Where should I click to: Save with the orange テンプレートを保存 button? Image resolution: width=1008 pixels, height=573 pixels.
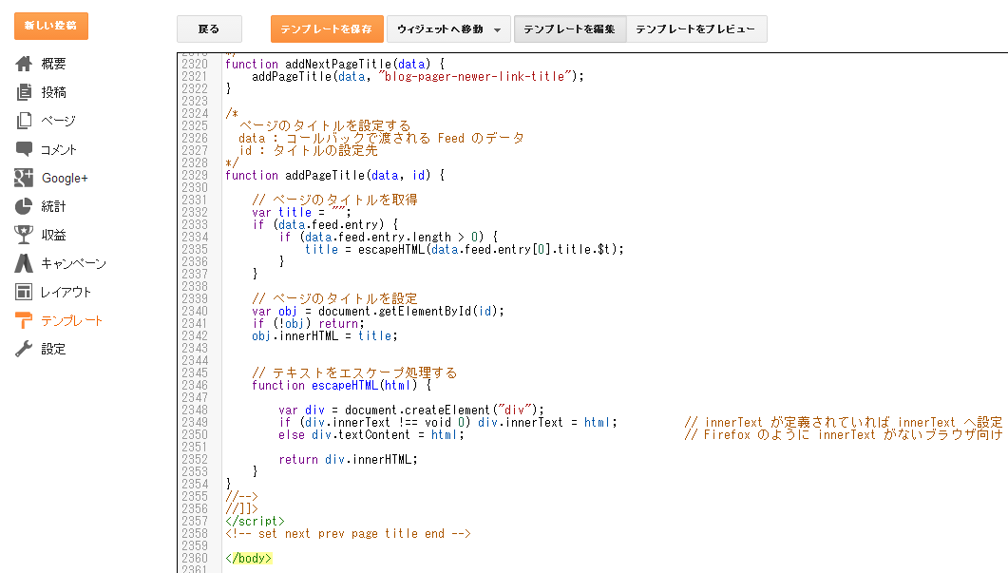[327, 29]
